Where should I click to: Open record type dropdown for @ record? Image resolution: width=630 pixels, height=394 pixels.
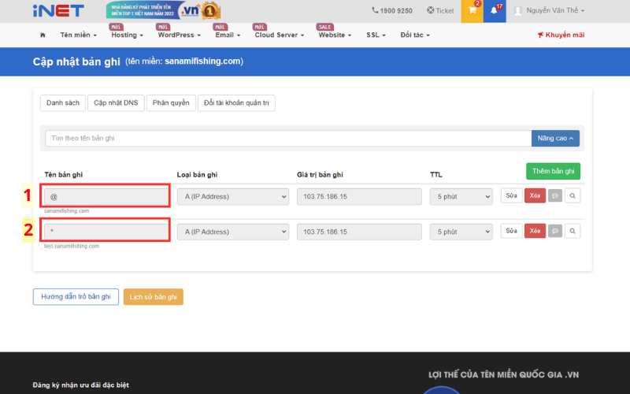click(x=233, y=196)
